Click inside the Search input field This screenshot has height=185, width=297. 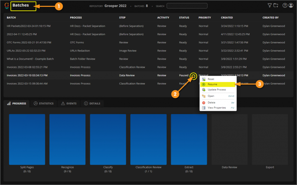187,6
